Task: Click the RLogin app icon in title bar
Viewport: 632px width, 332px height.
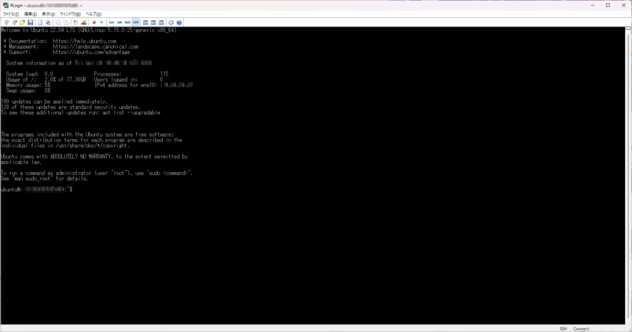Action: [6, 5]
